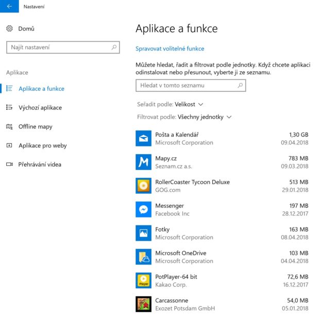
Task: Click the 103 MB size value
Action: pos(299,253)
